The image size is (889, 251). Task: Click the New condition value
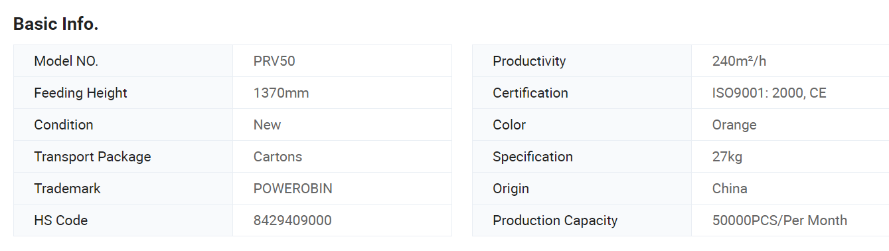(x=267, y=125)
